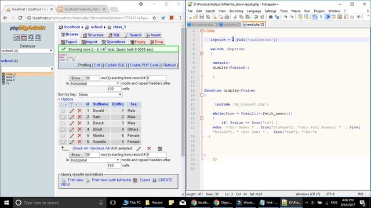Click the upper rows-per-page field showing 30
371x208 pixels.
[x=92, y=78]
